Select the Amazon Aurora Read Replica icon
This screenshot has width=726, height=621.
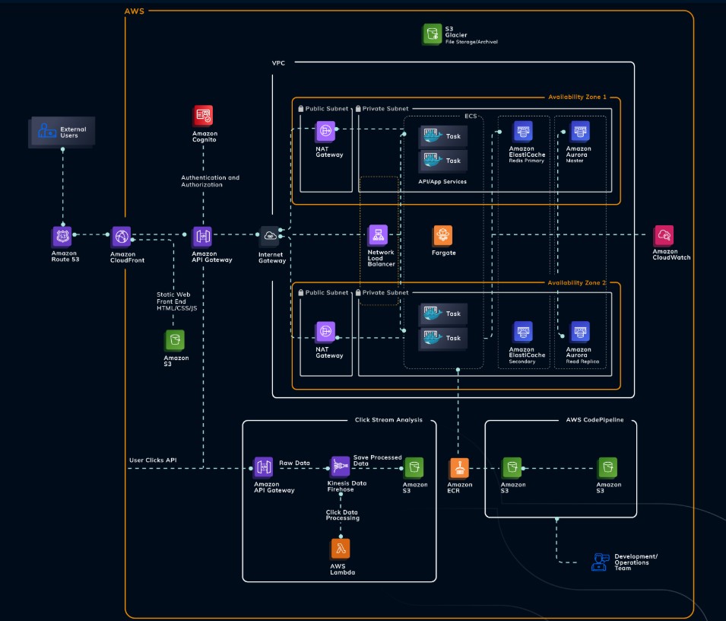(x=579, y=332)
